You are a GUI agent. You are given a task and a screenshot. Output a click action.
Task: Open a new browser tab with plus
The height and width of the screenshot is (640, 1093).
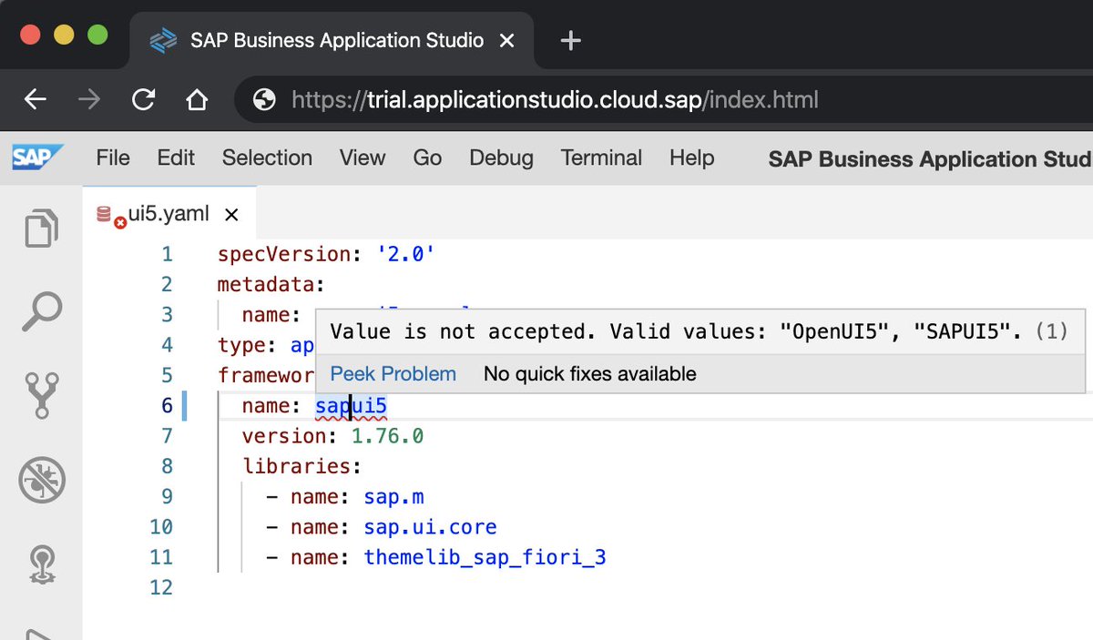click(x=570, y=40)
